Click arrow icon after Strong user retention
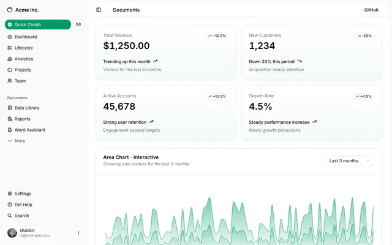The image size is (392, 245). coord(151,122)
